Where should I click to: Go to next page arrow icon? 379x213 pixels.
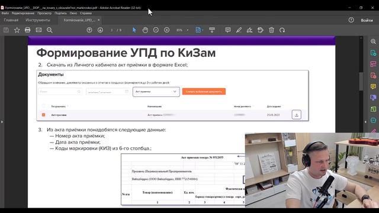[100, 30]
